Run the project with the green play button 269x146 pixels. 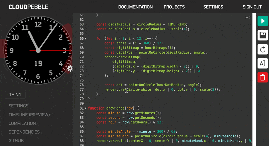click(x=263, y=21)
